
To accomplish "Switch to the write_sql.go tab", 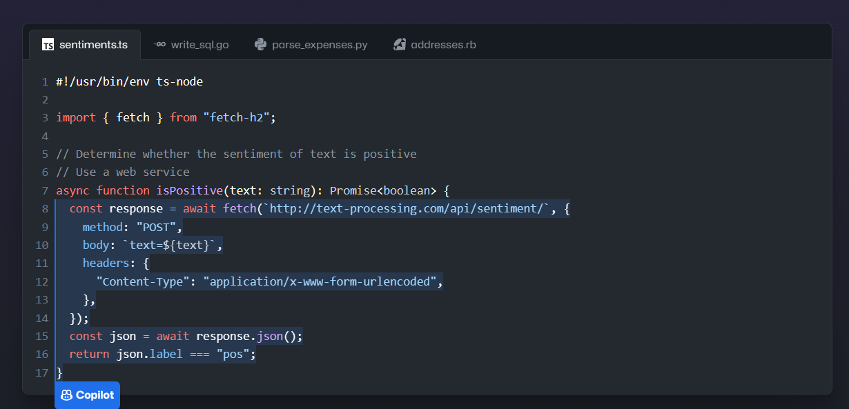I will pyautogui.click(x=199, y=45).
